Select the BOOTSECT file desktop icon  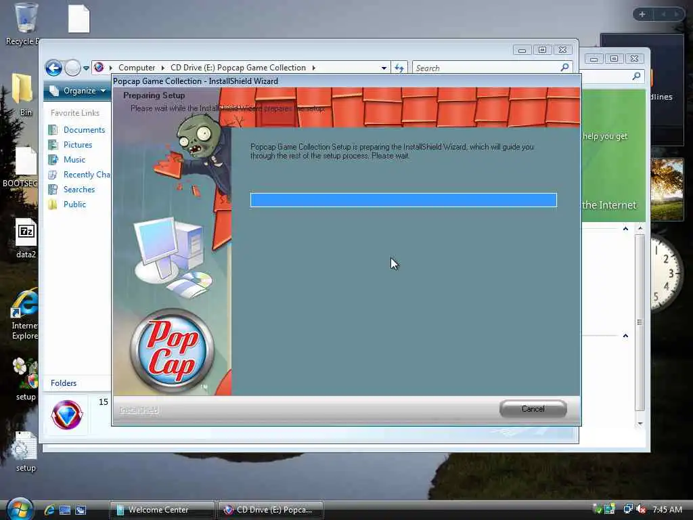pos(20,167)
